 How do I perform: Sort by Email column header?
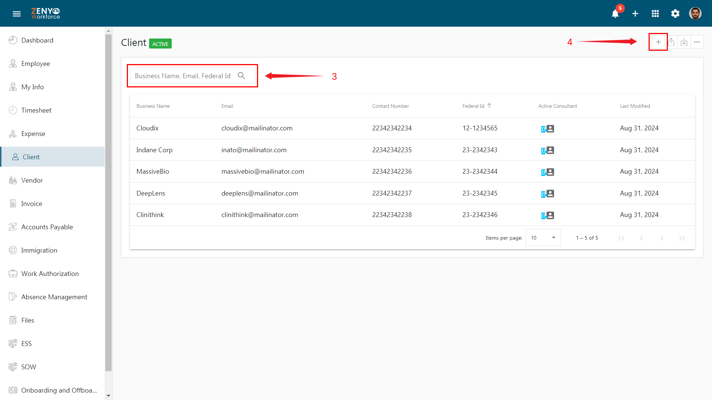pos(227,106)
